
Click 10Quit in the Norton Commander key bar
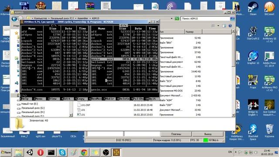151,99
